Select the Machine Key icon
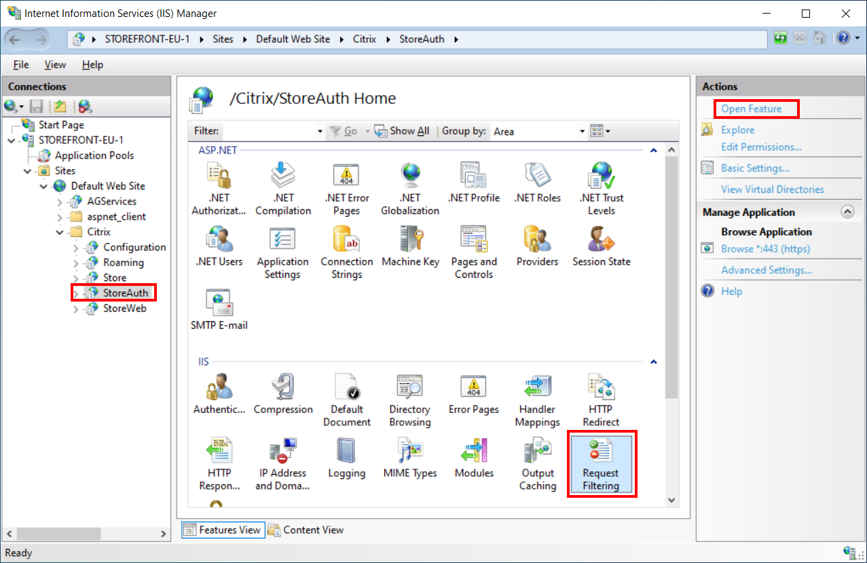The image size is (867, 563). tap(410, 247)
